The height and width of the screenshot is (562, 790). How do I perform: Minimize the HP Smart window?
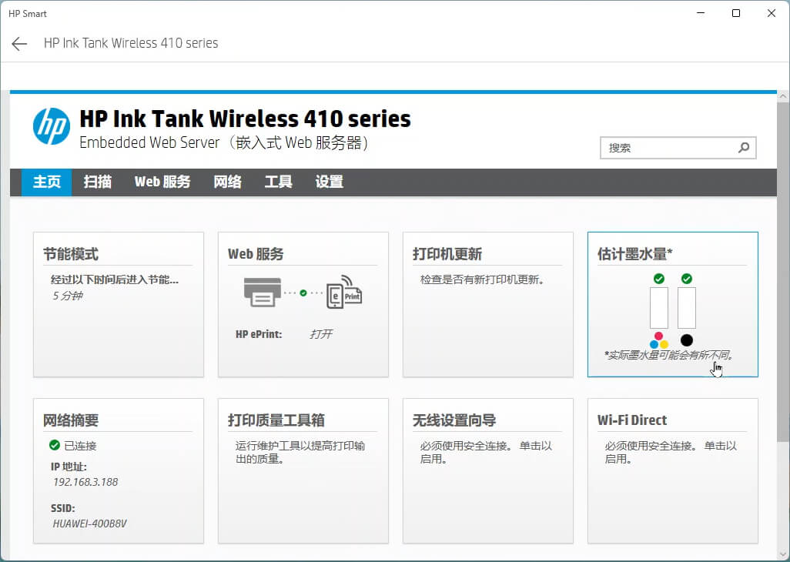701,13
